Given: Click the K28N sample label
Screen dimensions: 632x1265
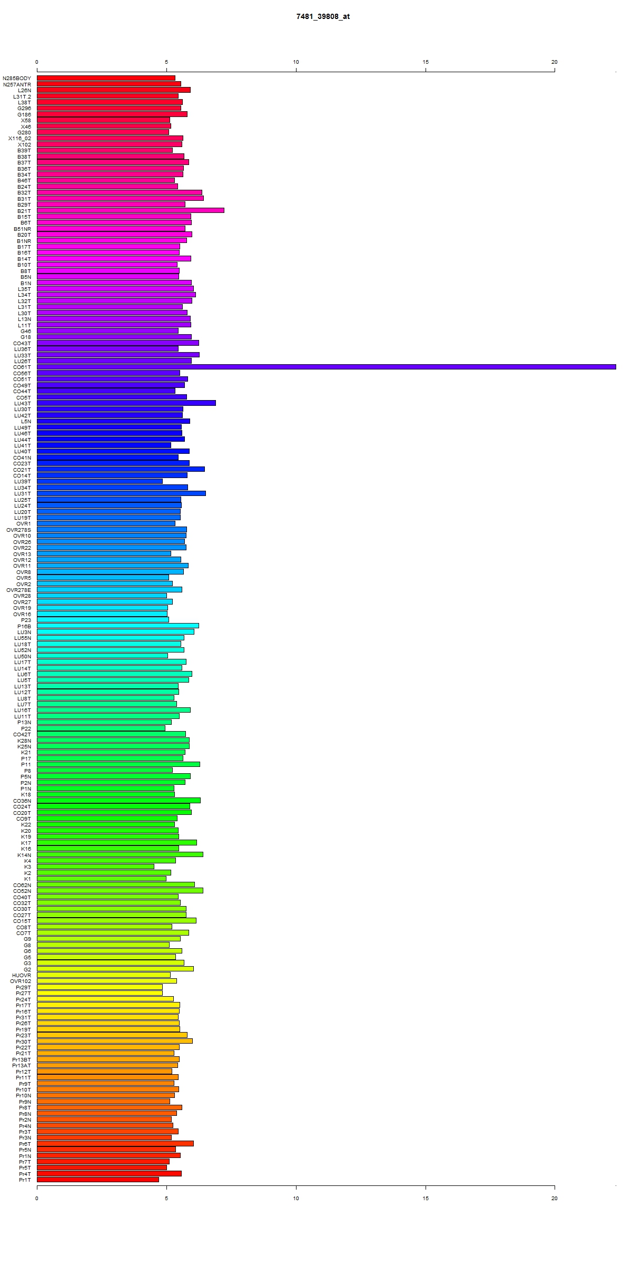Looking at the screenshot, I should click(x=24, y=741).
